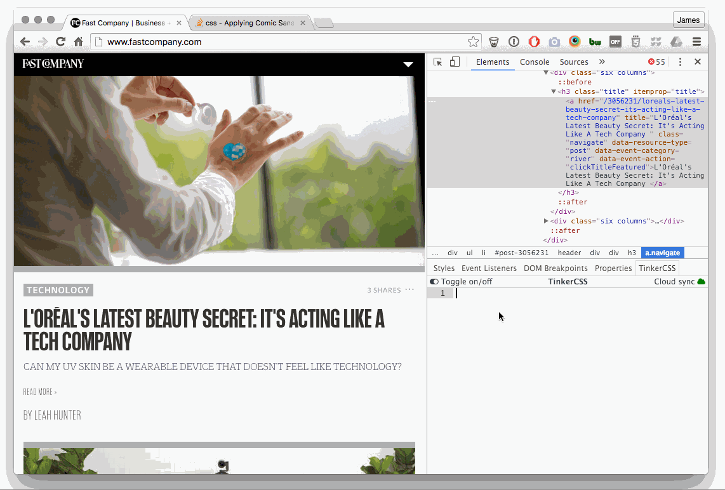Switch to the Console tab
This screenshot has width=725, height=490.
coord(535,62)
